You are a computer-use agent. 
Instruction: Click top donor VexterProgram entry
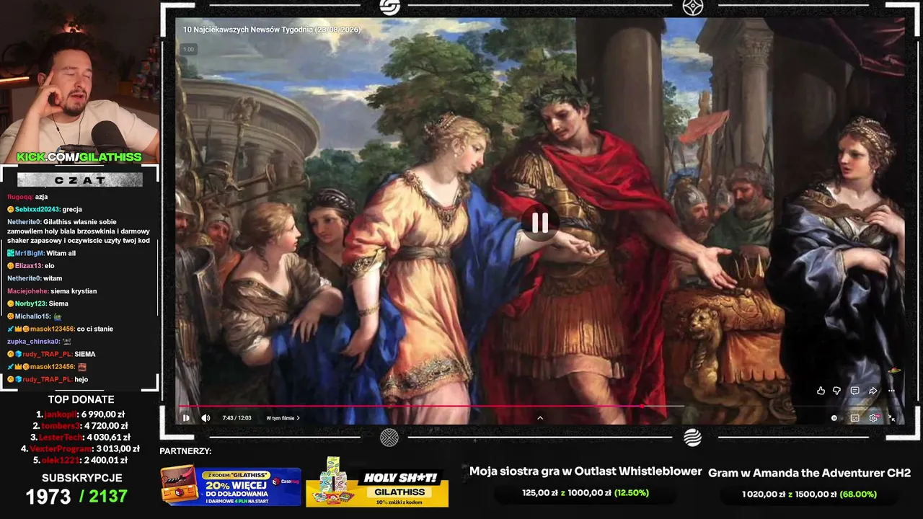pyautogui.click(x=81, y=449)
